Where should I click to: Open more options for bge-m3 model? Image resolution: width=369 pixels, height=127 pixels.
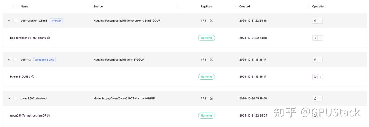pyautogui.click(x=320, y=60)
